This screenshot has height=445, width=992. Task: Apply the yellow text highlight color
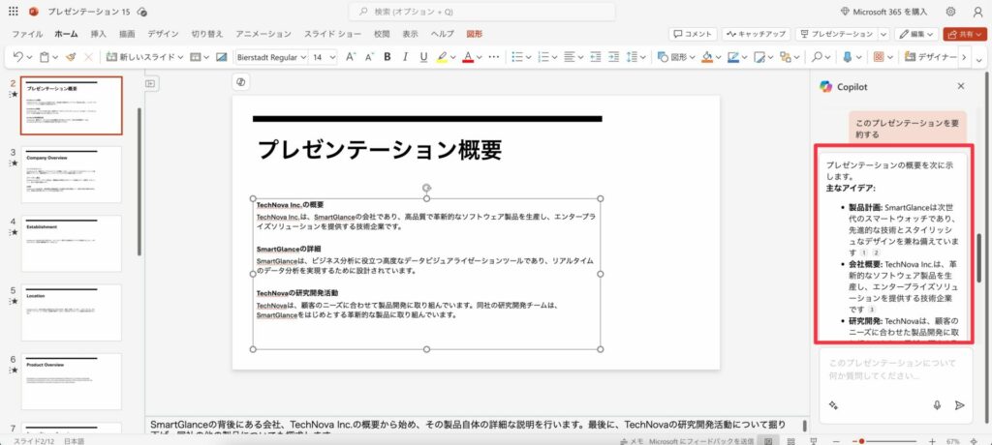[442, 57]
